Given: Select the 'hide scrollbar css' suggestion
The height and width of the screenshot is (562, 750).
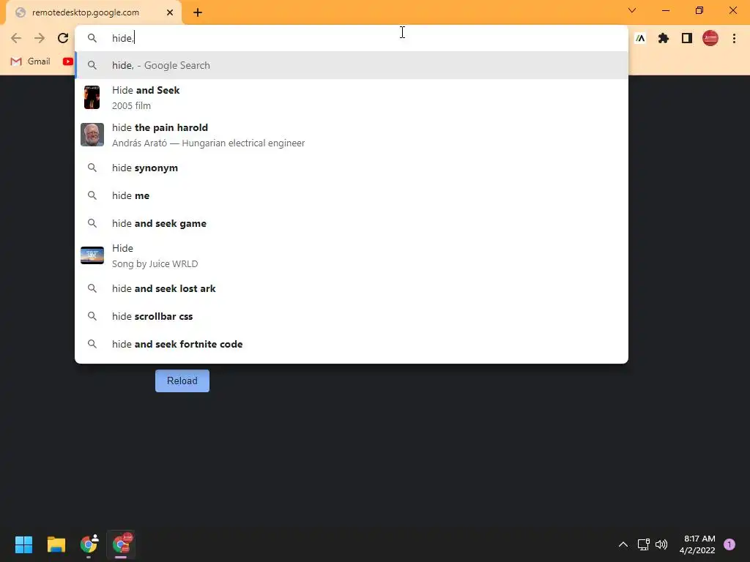Looking at the screenshot, I should point(352,316).
